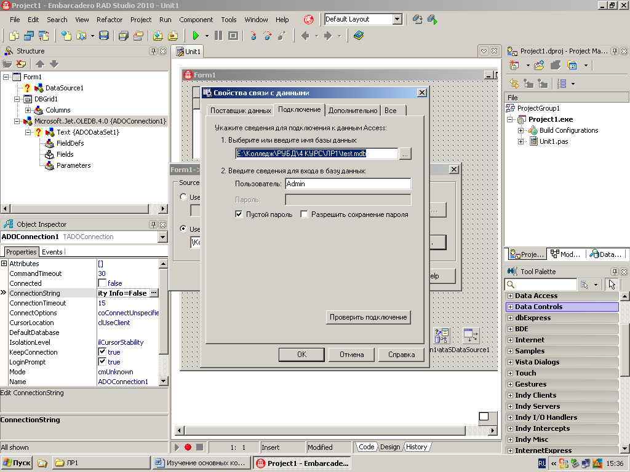Click the database name input field
The width and height of the screenshot is (630, 472).
click(317, 154)
